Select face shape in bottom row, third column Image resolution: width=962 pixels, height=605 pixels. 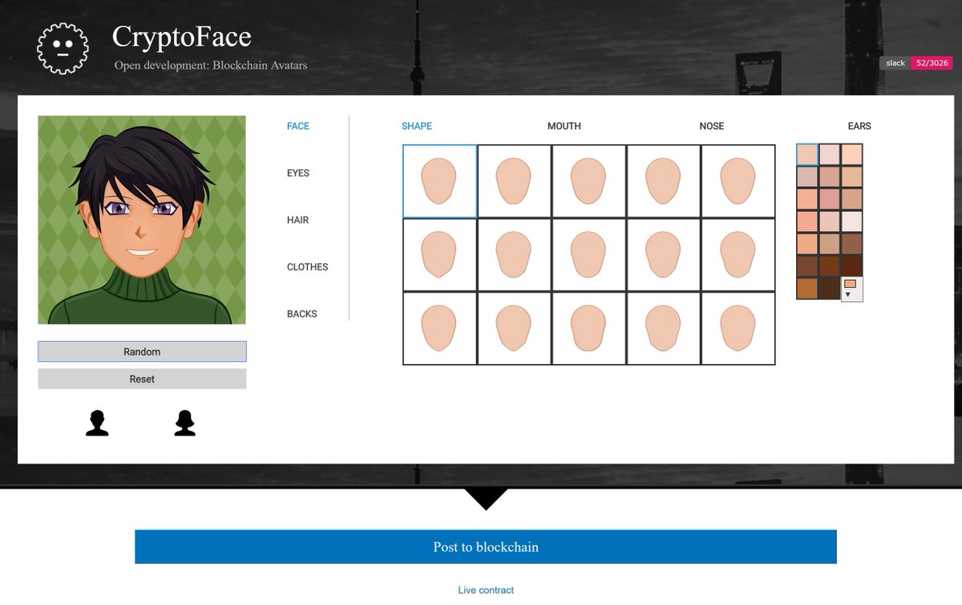pyautogui.click(x=588, y=329)
